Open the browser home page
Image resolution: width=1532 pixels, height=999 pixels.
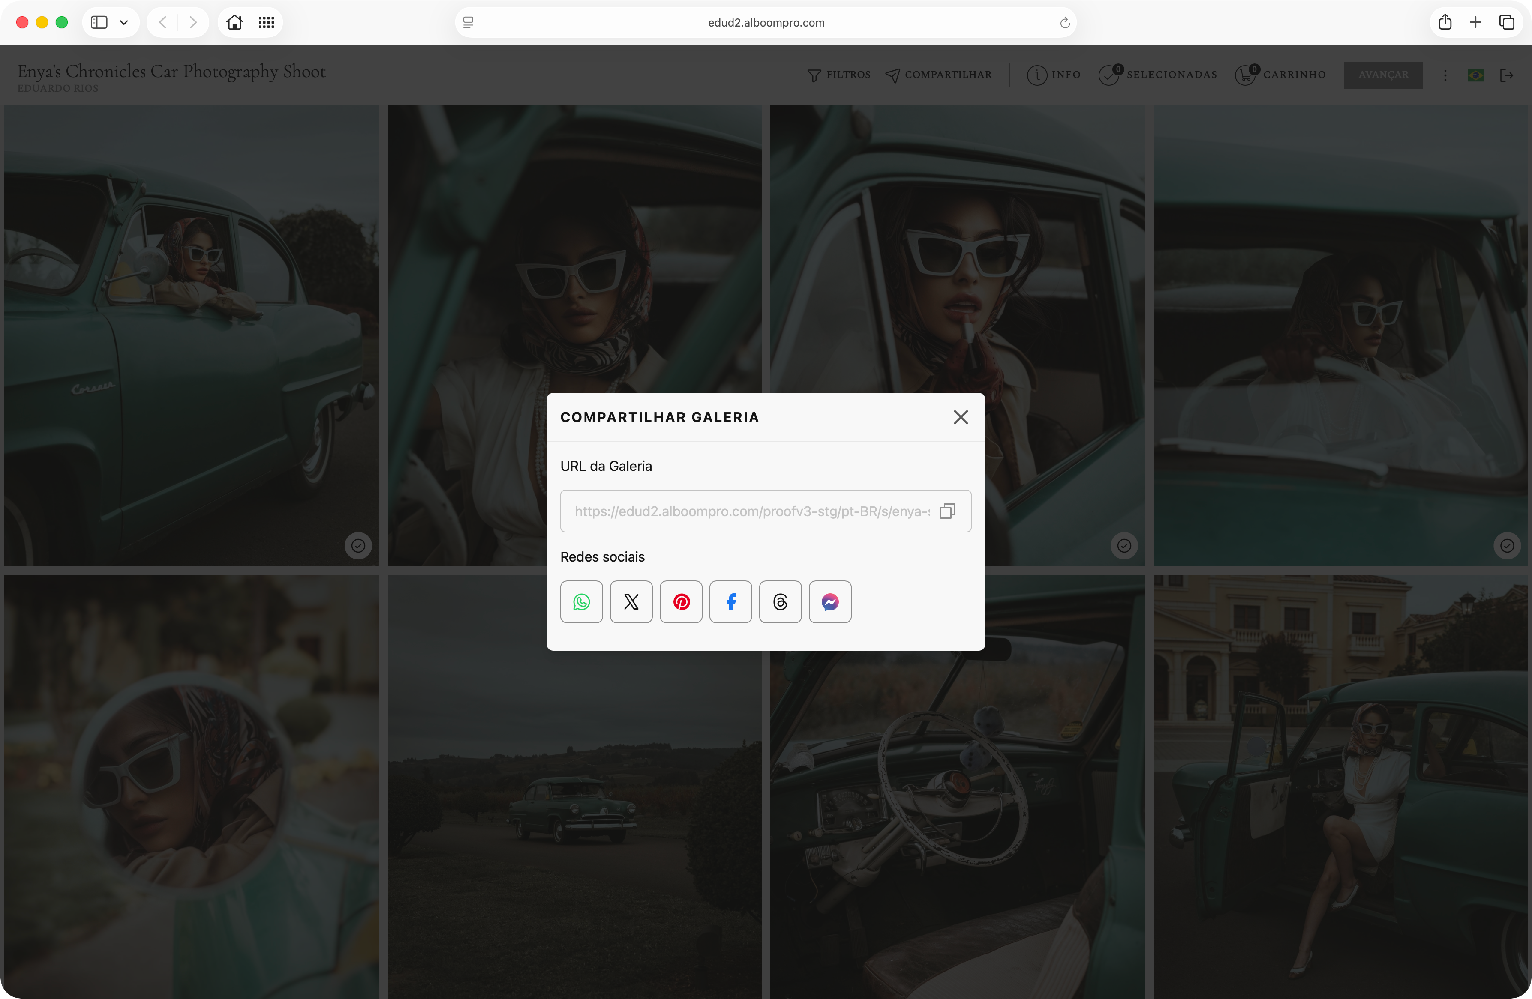pyautogui.click(x=235, y=23)
